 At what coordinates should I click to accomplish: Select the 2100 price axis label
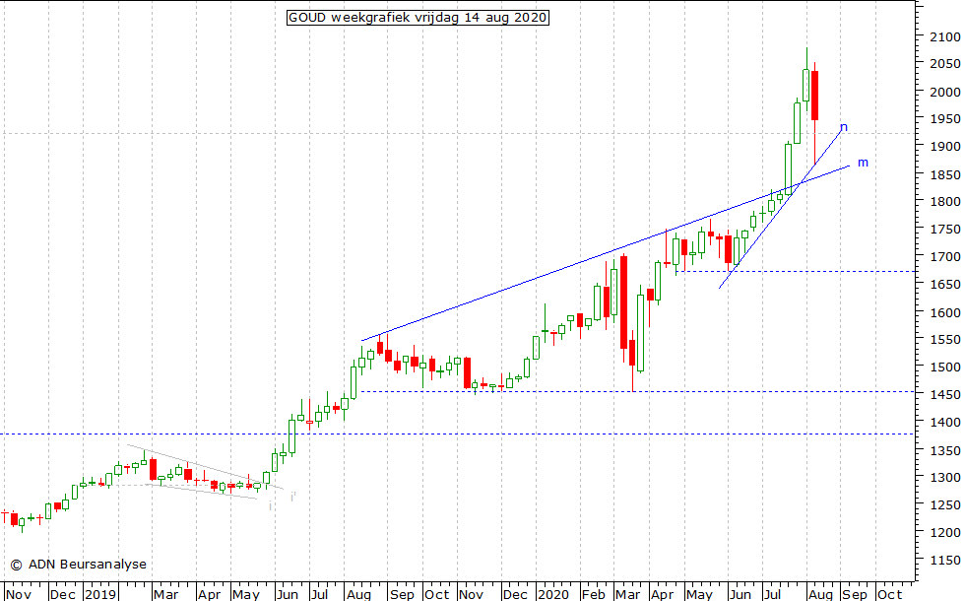tap(944, 37)
